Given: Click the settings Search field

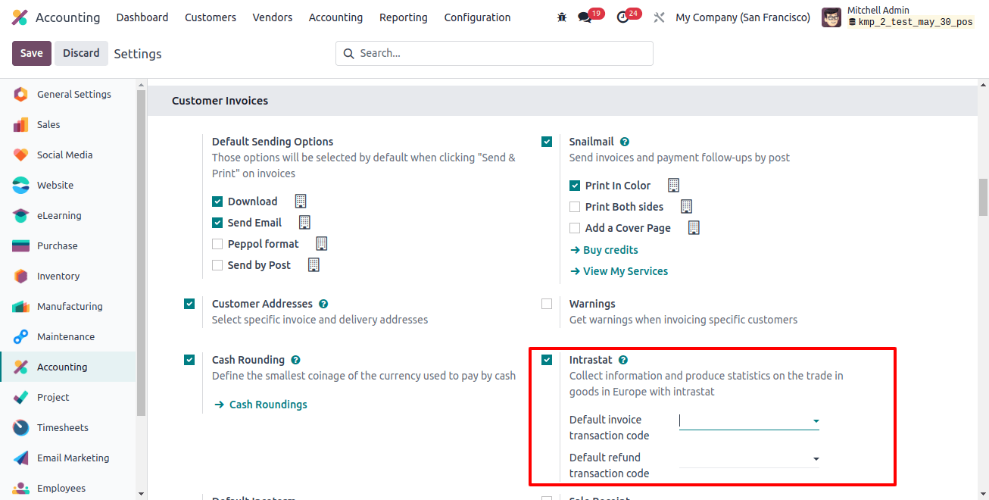Looking at the screenshot, I should (494, 53).
